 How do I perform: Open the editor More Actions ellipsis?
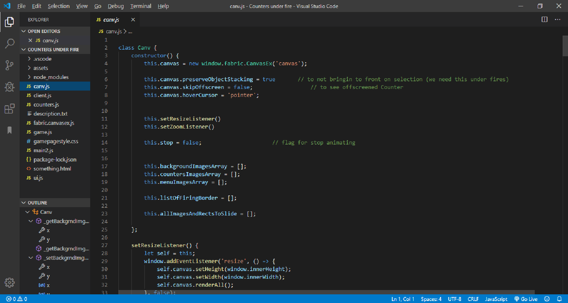tap(557, 20)
